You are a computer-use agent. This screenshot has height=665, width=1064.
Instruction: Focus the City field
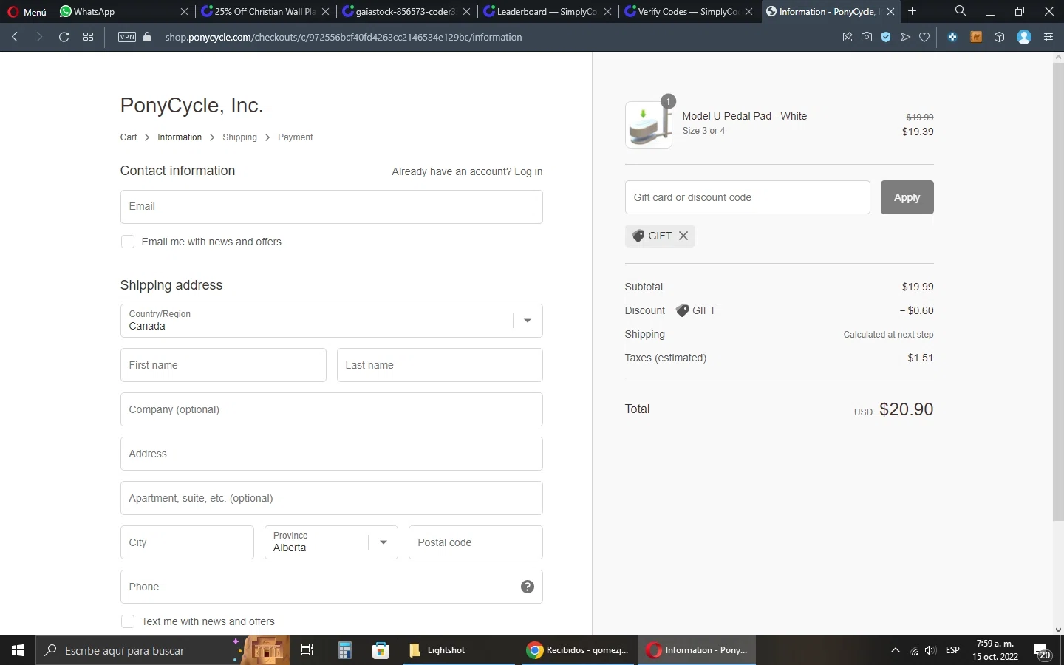[187, 542]
